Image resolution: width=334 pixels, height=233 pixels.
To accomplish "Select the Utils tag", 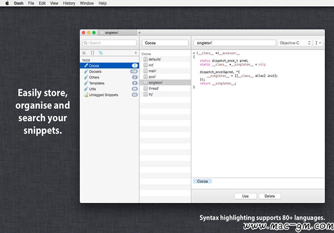I will pyautogui.click(x=109, y=89).
